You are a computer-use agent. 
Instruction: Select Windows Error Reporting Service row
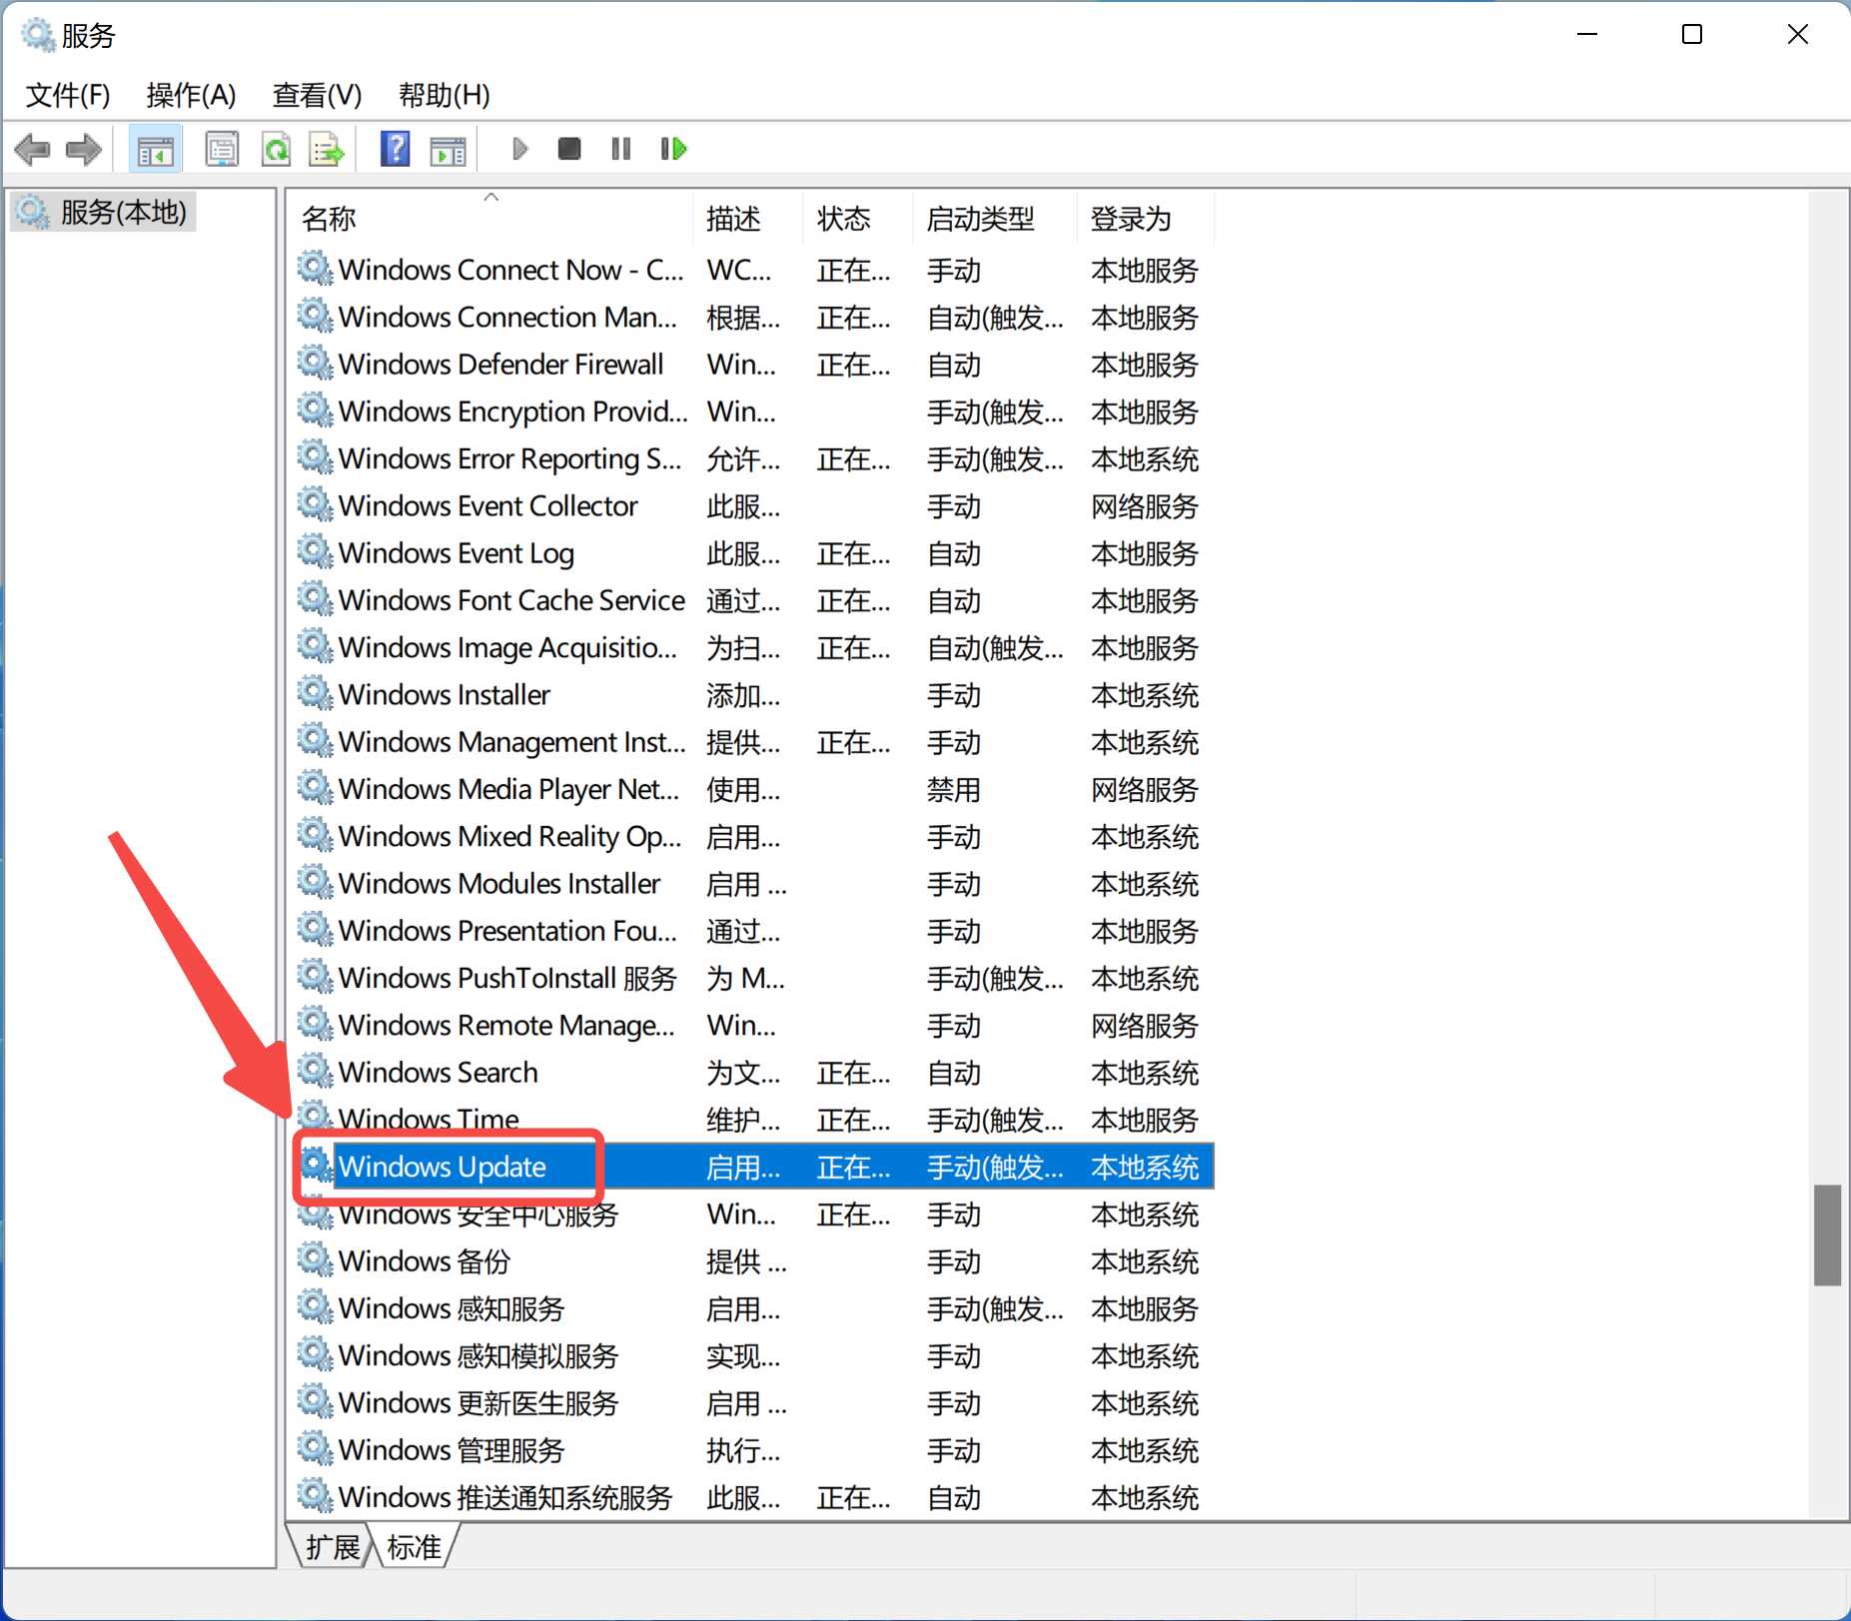pos(755,458)
